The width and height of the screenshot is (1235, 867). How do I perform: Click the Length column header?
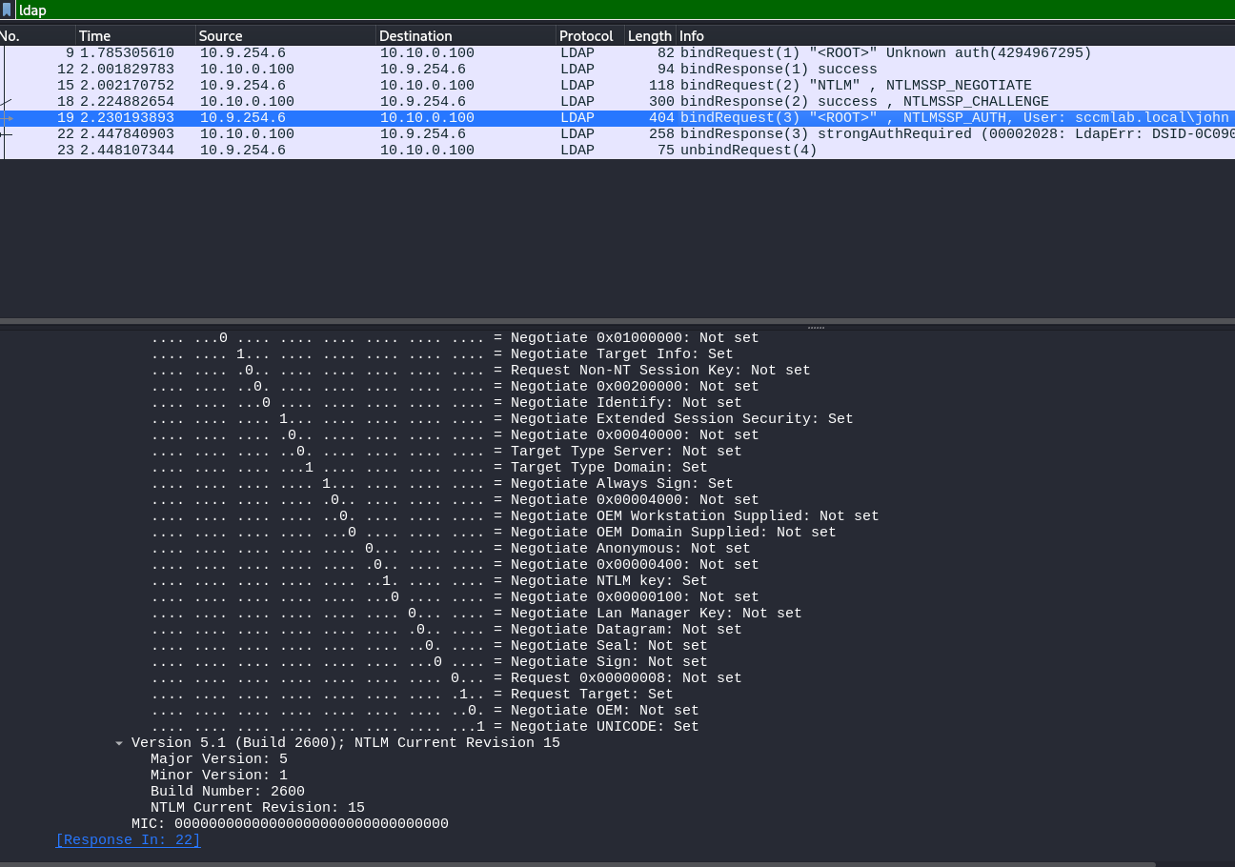click(649, 36)
